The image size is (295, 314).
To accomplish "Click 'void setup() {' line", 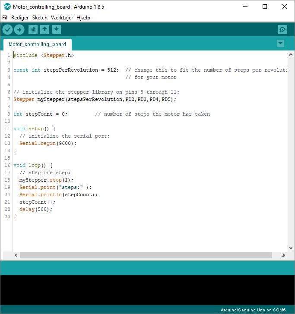I will click(x=34, y=129).
